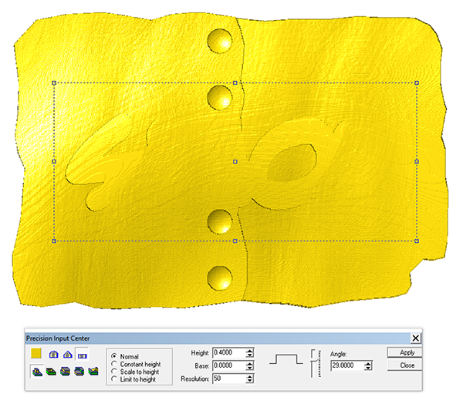Click the top-center selection handle

(235, 83)
